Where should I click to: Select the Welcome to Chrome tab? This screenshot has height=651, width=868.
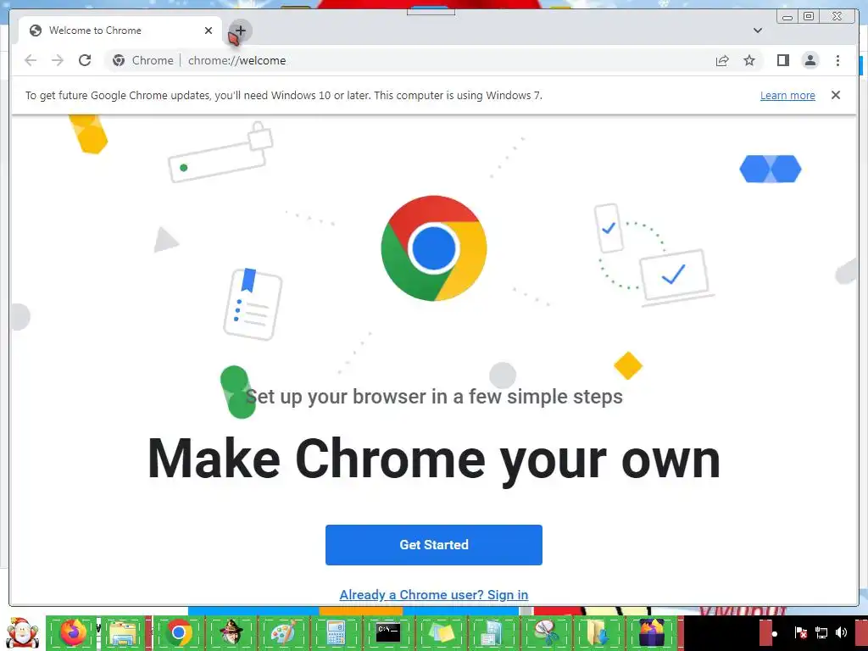[x=120, y=31]
